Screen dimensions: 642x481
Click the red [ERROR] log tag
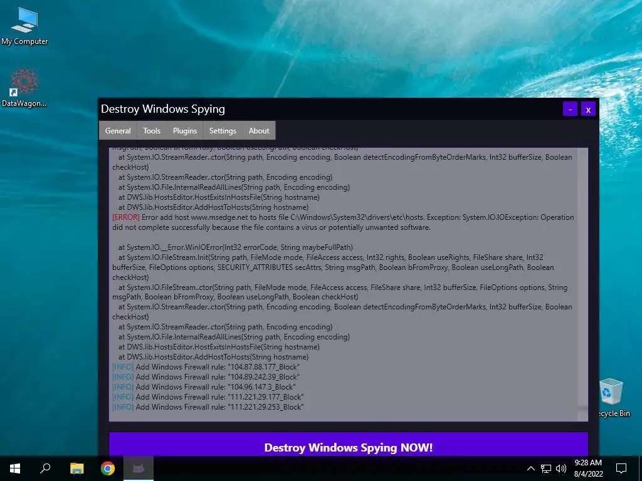tap(125, 217)
